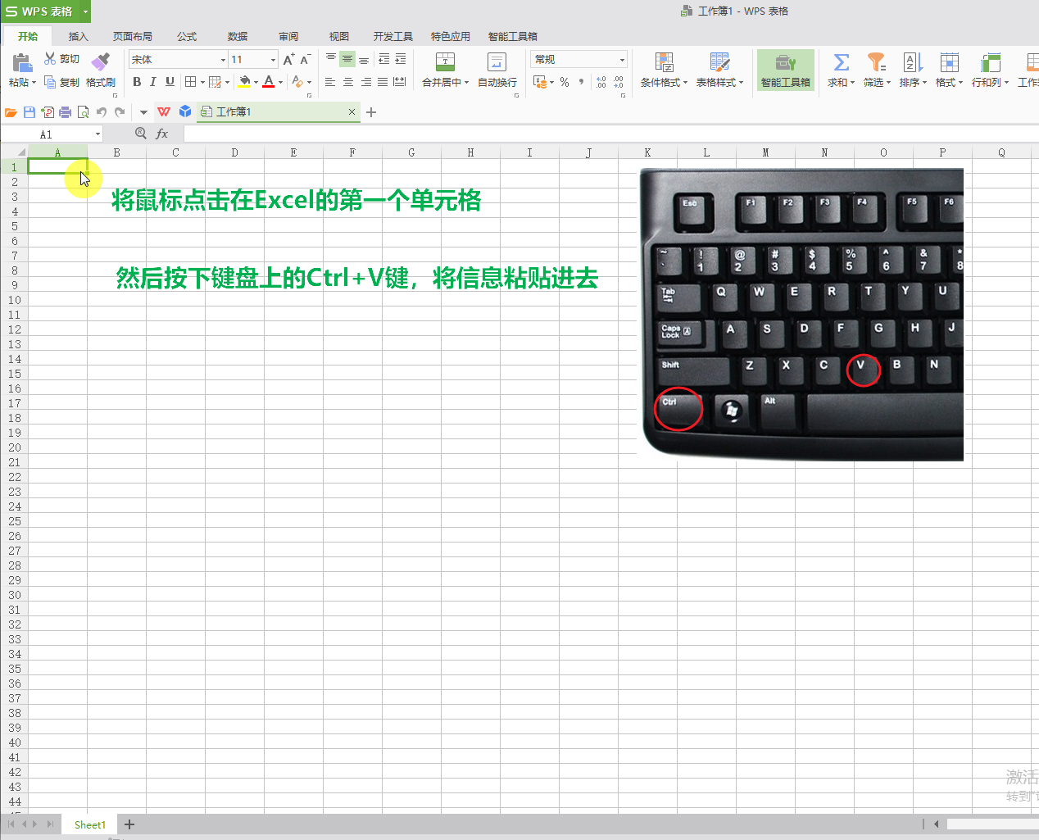Click the Paste (粘贴) clipboard icon
Viewport: 1039px width, 840px height.
(x=22, y=62)
